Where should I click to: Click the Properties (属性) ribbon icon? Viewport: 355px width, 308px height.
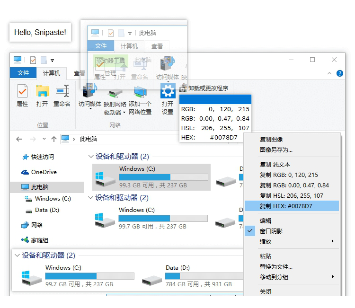22,91
